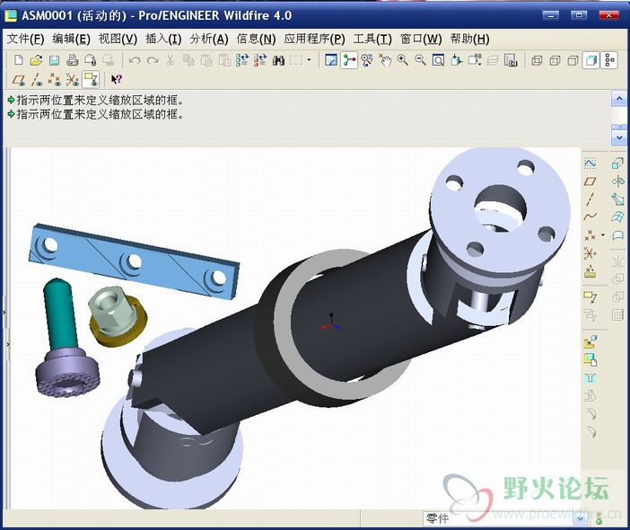Repaint the screen with redraw icon
630x530 pixels.
tap(331, 61)
